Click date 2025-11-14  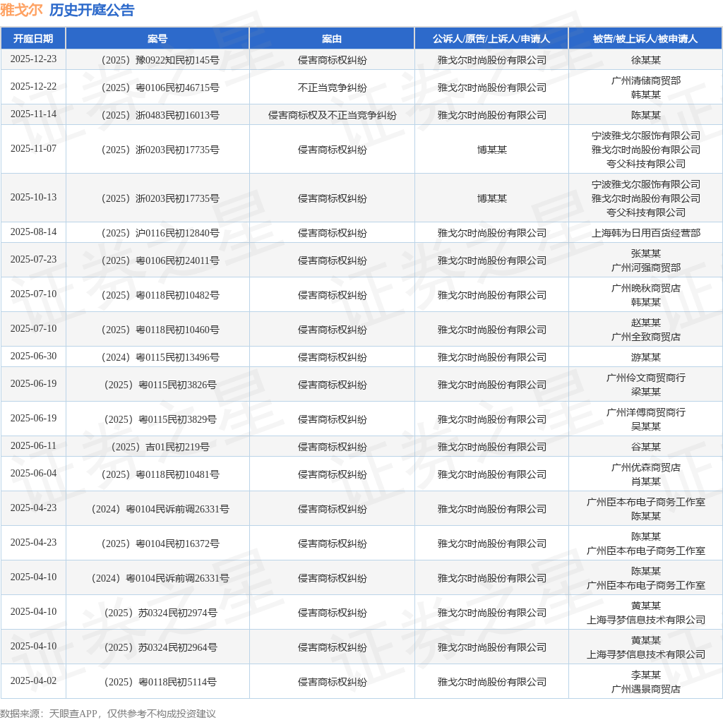(x=33, y=114)
